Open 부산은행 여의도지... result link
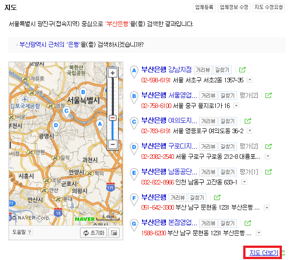 click(x=169, y=121)
